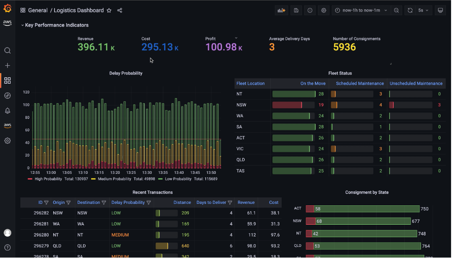Star the Logistics Dashboard as favorite
This screenshot has height=258, width=452.
[109, 10]
